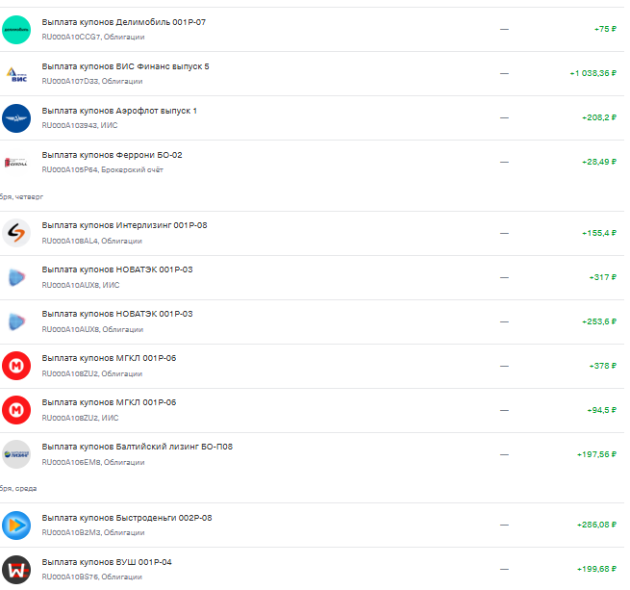Click the +1 038,36 ₽ amount
630x590 pixels.
click(x=593, y=73)
